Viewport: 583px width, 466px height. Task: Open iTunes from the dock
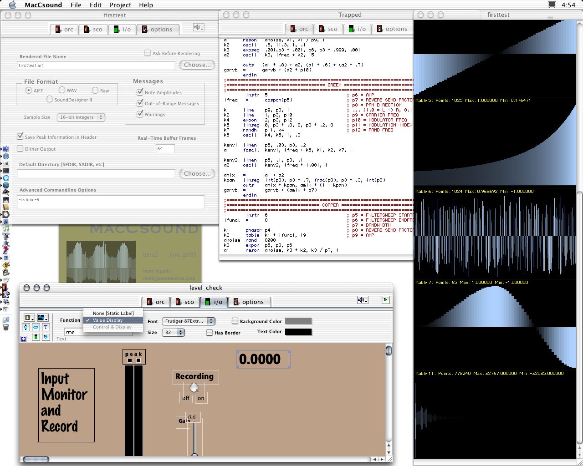coord(5,228)
